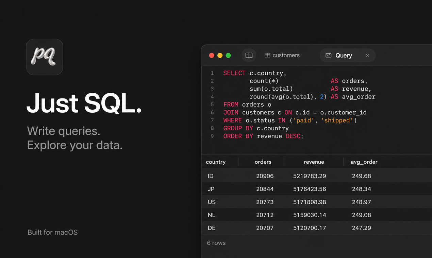This screenshot has height=258, width=432.
Task: Switch to the customers tab
Action: click(282, 55)
